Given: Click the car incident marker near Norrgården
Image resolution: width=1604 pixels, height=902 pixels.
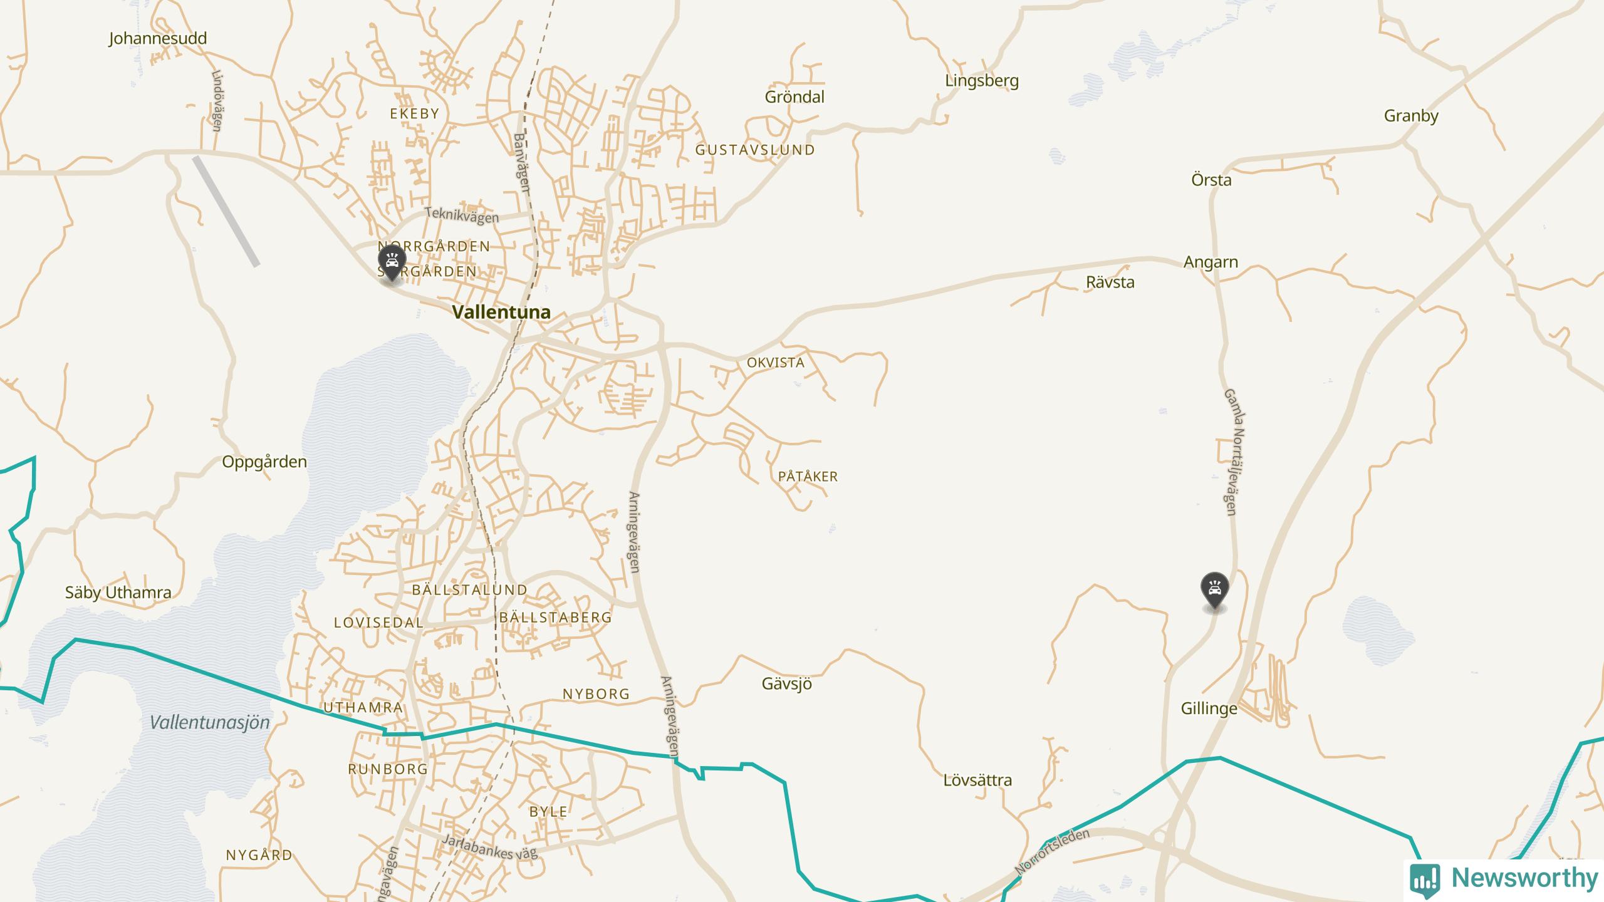Looking at the screenshot, I should click(392, 263).
